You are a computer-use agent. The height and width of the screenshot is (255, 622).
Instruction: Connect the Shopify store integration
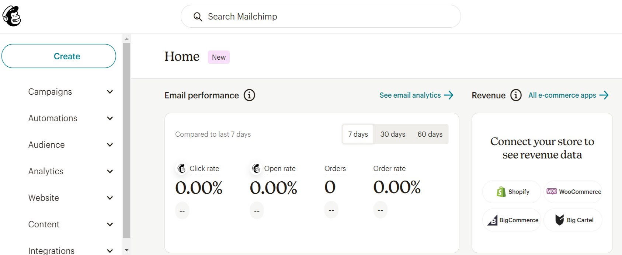[x=511, y=192]
